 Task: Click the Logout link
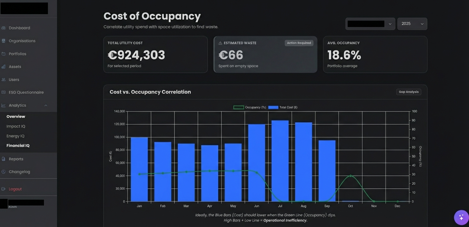[x=15, y=189]
